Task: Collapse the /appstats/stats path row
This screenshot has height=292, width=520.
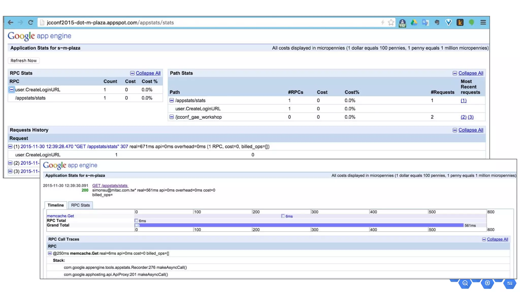Action: point(172,100)
